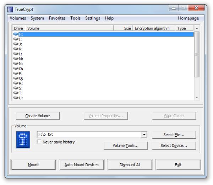Image resolution: width=213 pixels, height=185 pixels.
Task: Select the Q: drive label text
Action: tap(21, 78)
